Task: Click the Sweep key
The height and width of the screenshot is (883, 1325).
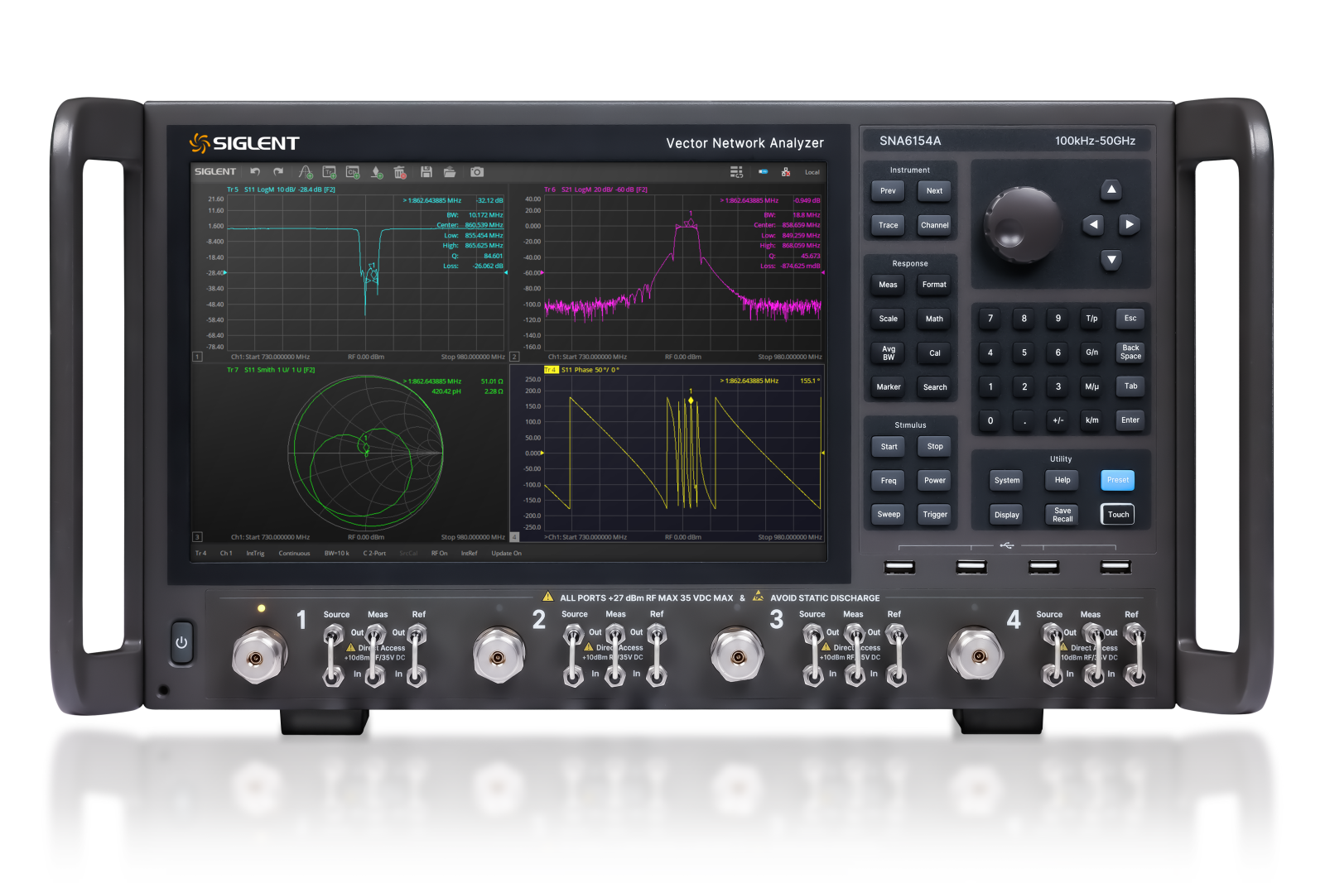Action: pyautogui.click(x=889, y=515)
